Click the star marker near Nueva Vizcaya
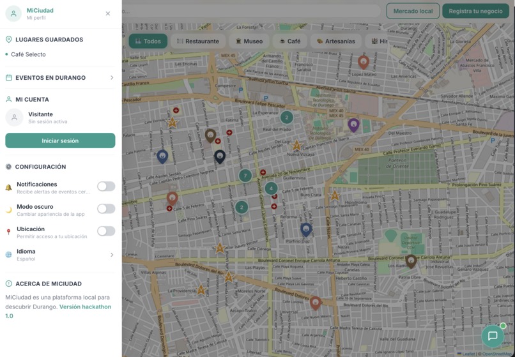The image size is (515, 357). click(296, 145)
